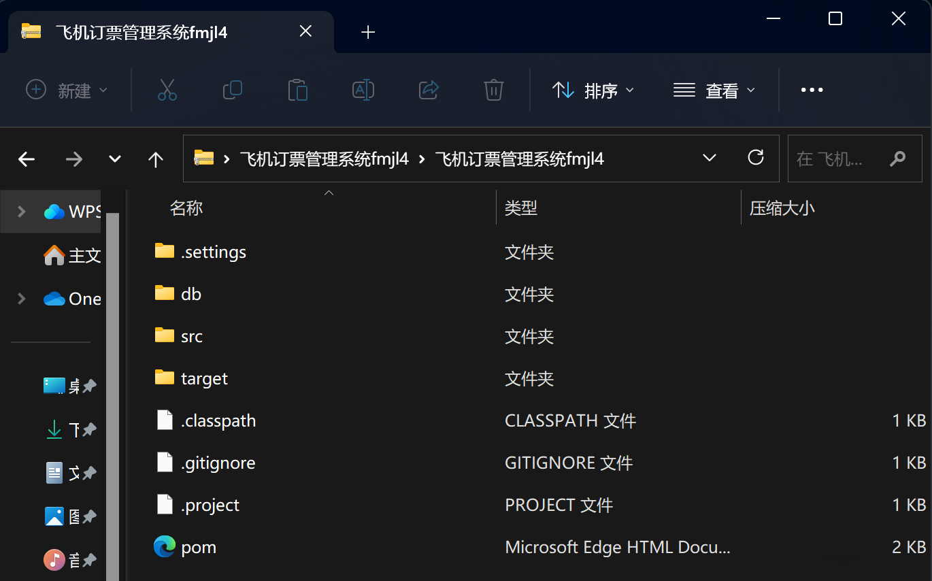Expand the OneDrive tree node

(x=21, y=299)
